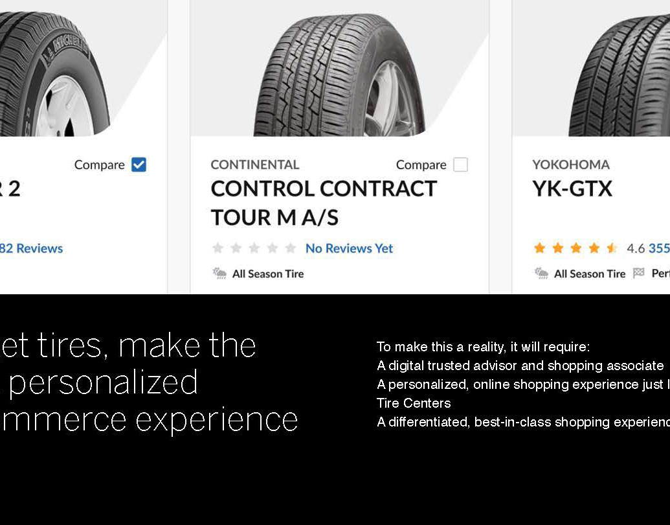This screenshot has height=525, width=670.
Task: Check the Compare box for Continental tire
Action: tap(460, 165)
